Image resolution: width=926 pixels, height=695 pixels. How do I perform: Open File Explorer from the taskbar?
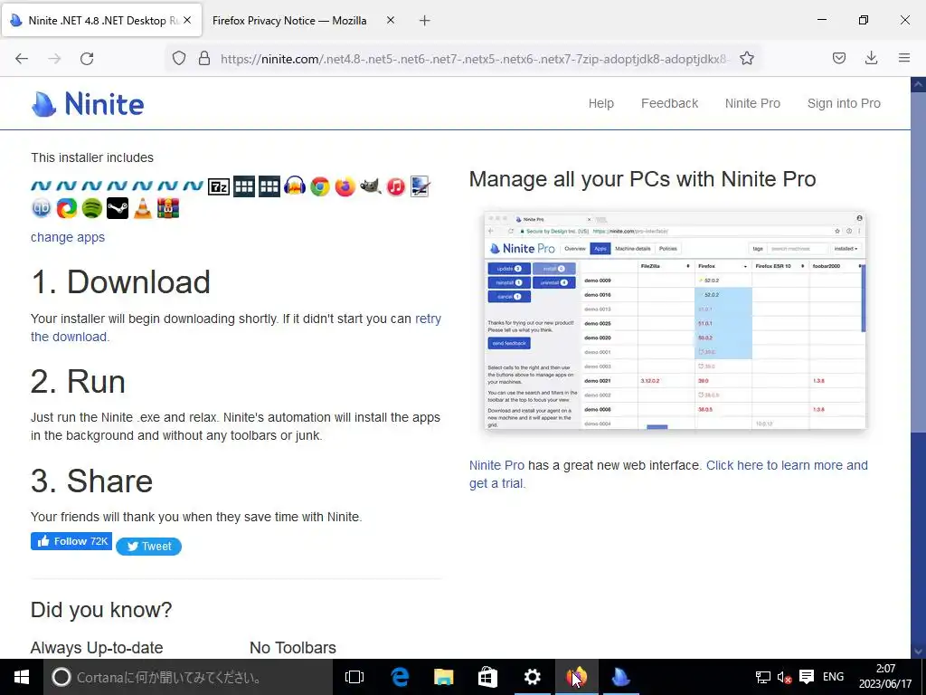(443, 677)
